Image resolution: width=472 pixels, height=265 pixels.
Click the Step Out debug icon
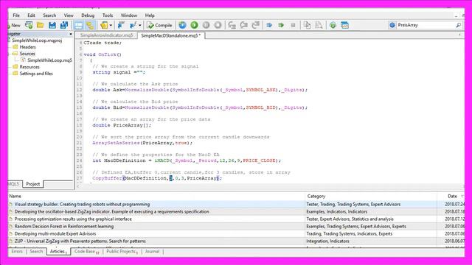(x=256, y=25)
